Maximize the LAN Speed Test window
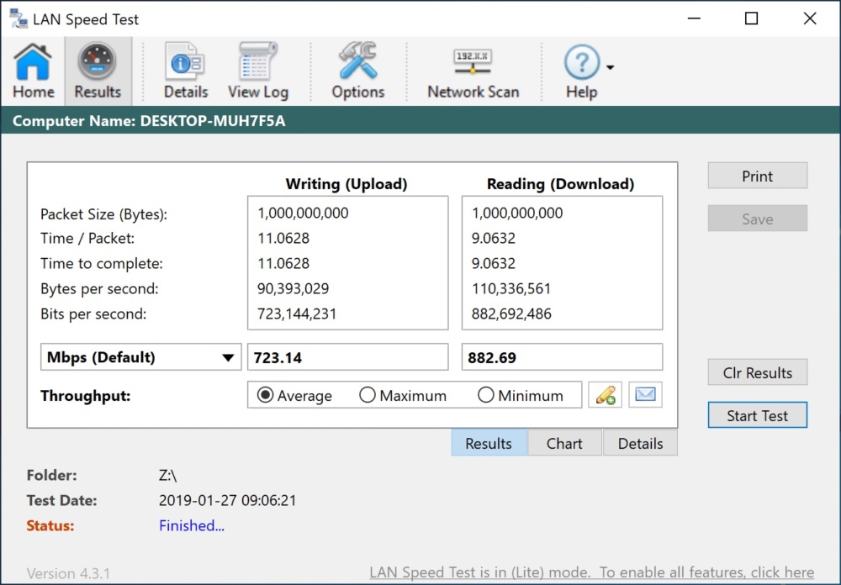This screenshot has width=841, height=585. [x=751, y=18]
